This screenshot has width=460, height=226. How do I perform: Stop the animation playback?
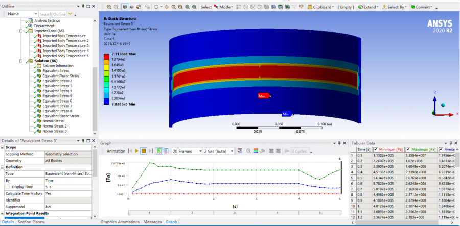click(144, 151)
